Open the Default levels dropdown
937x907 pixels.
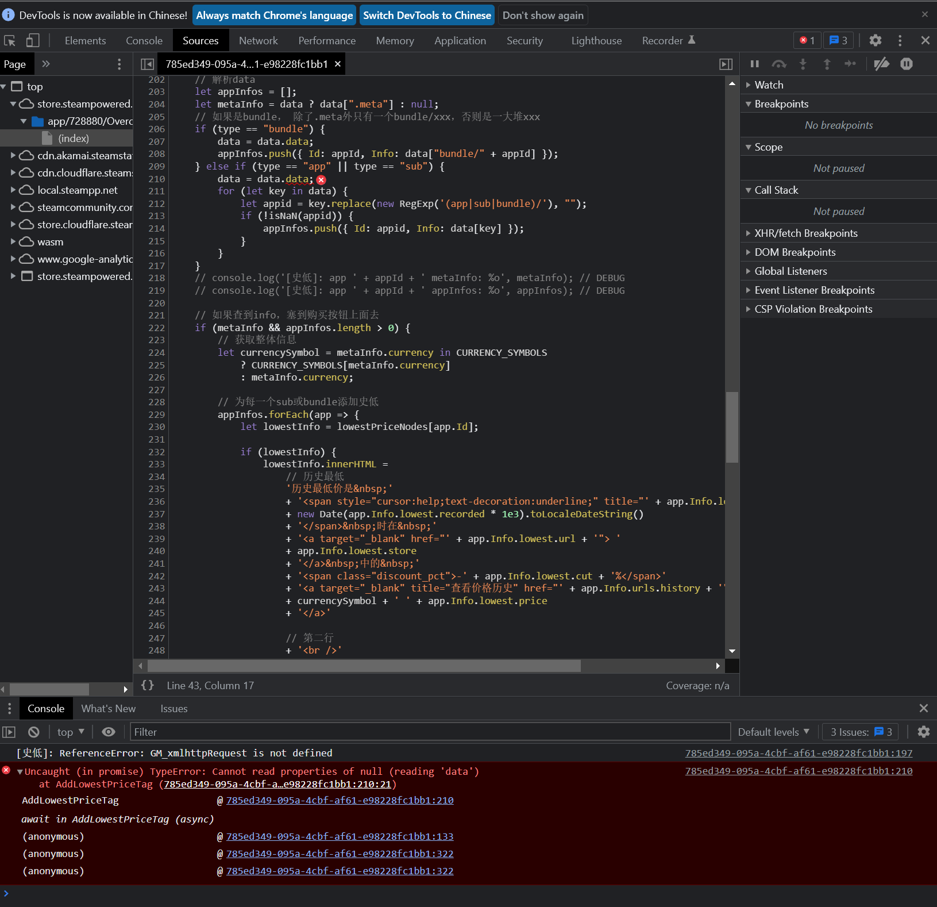[x=773, y=732]
